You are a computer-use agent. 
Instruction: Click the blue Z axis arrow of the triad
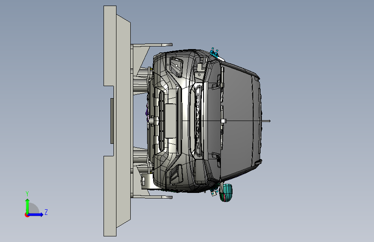(x=36, y=214)
